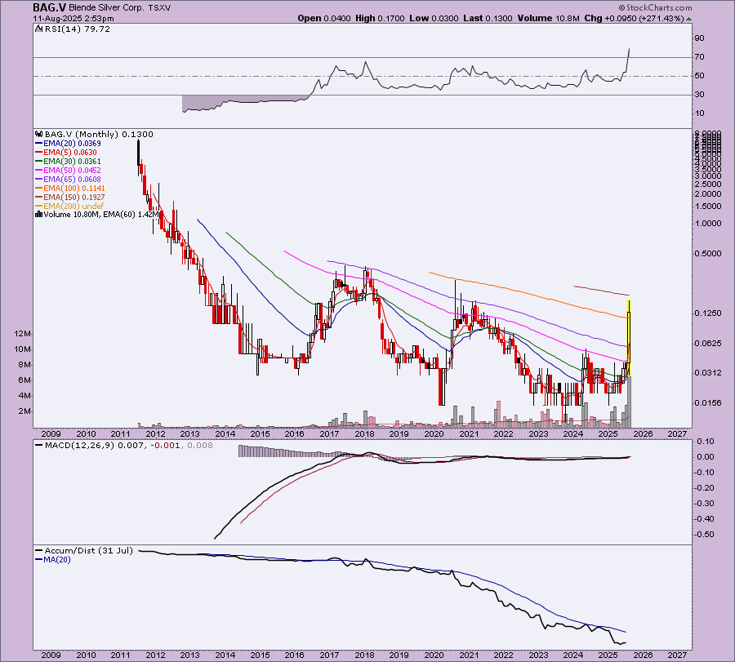Click the 0.5000 price axis label
735x662 pixels.
coord(708,254)
